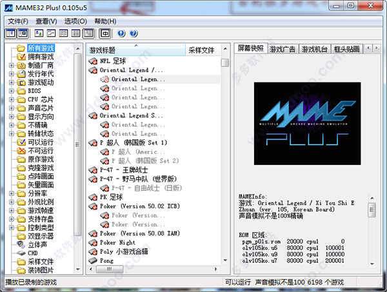The image size is (387, 292).
Task: Click the MAME Plus screenshot image
Action: (307, 124)
